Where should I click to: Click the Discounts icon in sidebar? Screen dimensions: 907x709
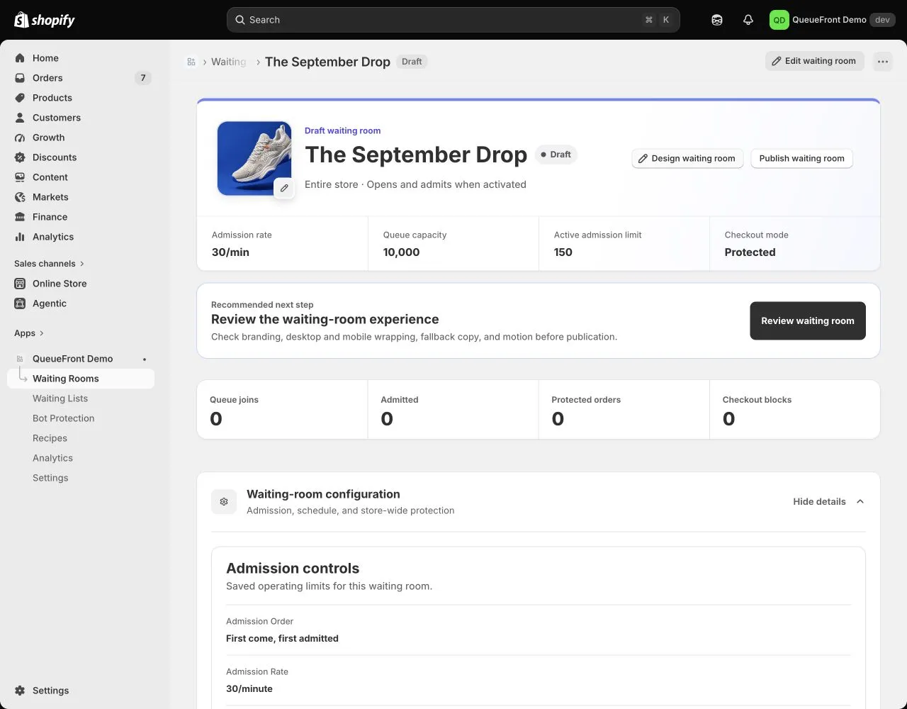[x=20, y=157]
